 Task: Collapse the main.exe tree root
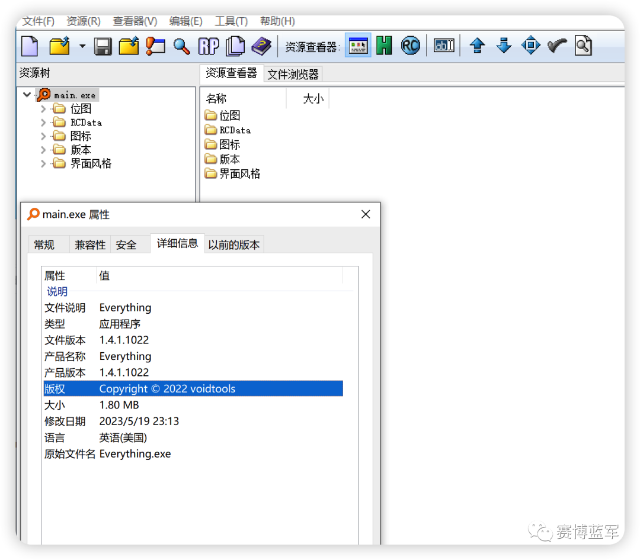coord(27,95)
